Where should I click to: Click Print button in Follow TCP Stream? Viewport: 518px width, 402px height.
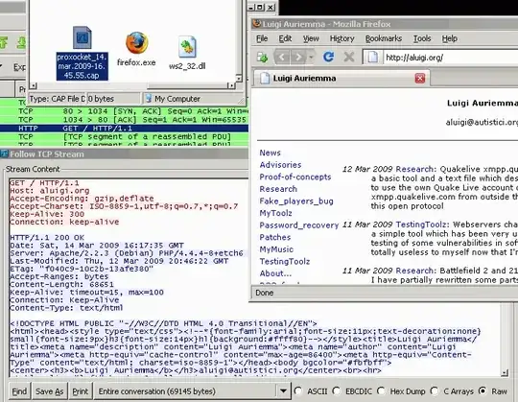(81, 391)
